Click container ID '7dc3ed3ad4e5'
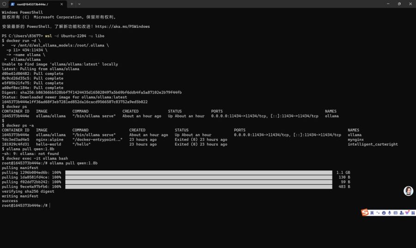The image size is (416, 248). pyautogui.click(x=15, y=139)
